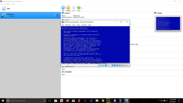Open the Settings gear toolbar icon
The height and width of the screenshot is (103, 183).
[68, 8]
